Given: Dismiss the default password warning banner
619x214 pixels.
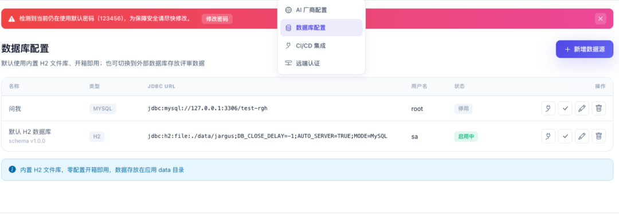Looking at the screenshot, I should coord(601,18).
